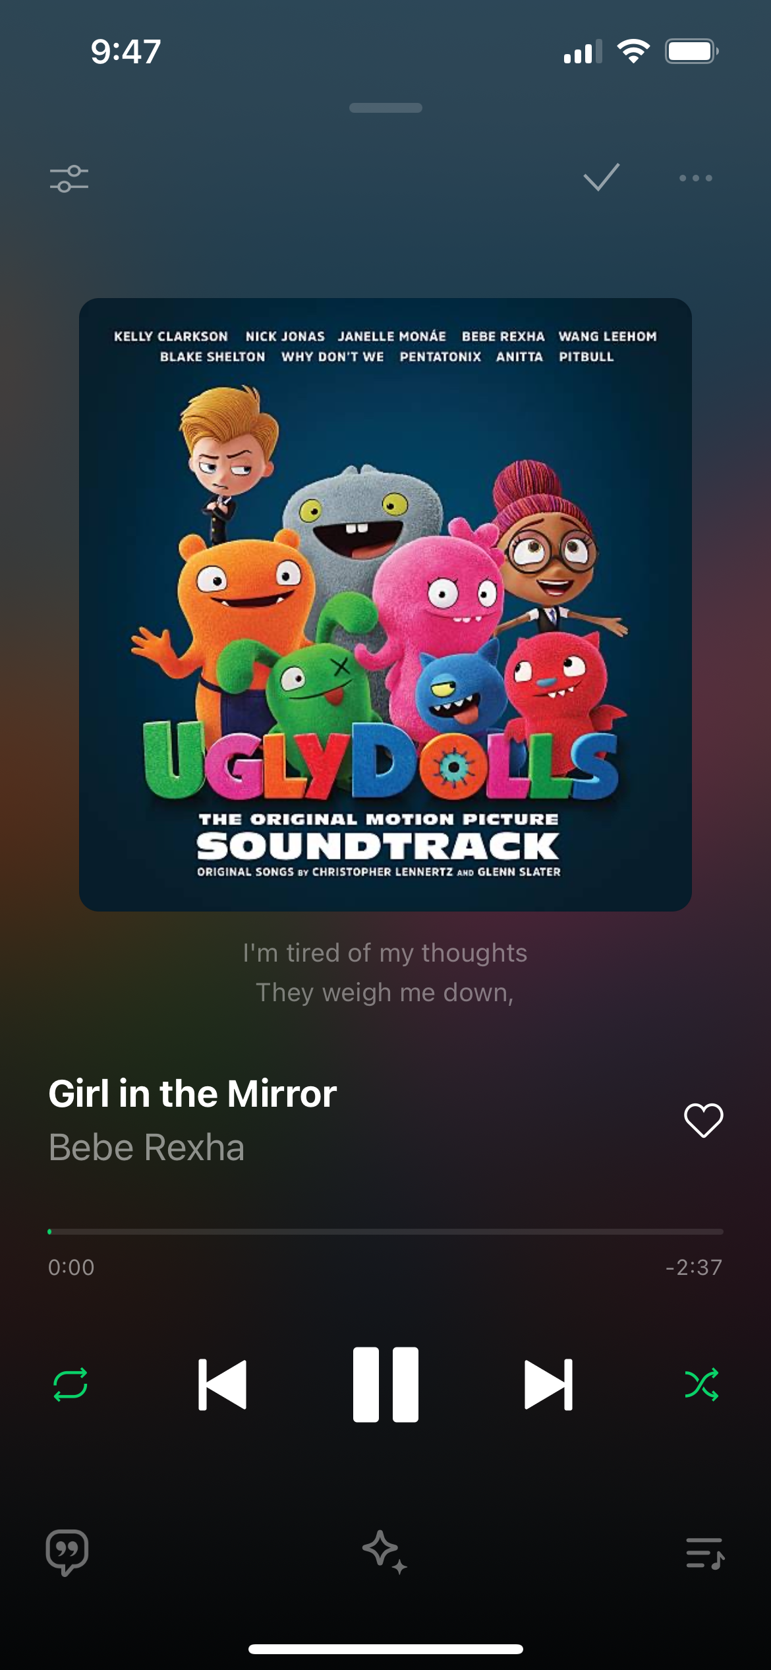This screenshot has height=1670, width=771.
Task: Tap the UglyDolls soundtrack album cover
Action: tap(385, 604)
